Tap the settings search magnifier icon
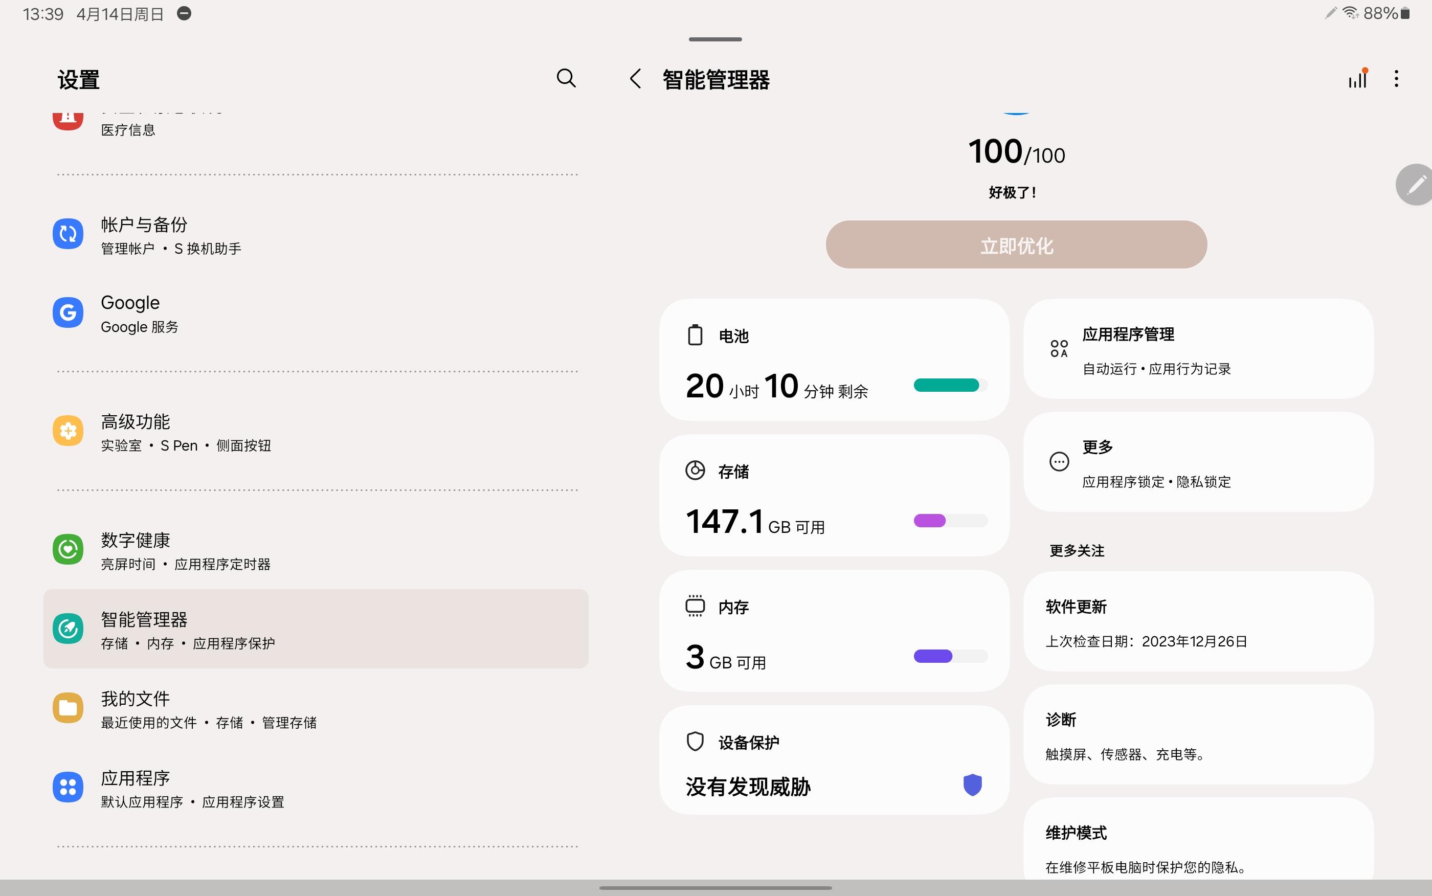This screenshot has height=896, width=1432. (x=566, y=78)
